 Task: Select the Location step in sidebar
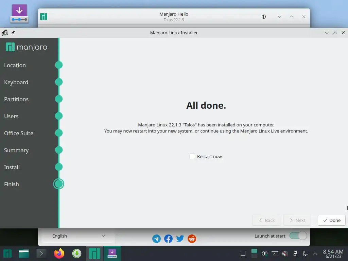[x=15, y=65]
